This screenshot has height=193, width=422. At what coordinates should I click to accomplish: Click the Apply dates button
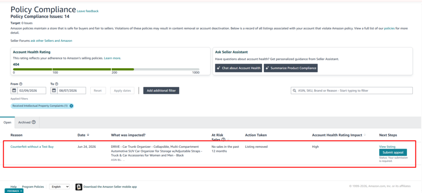coord(122,91)
